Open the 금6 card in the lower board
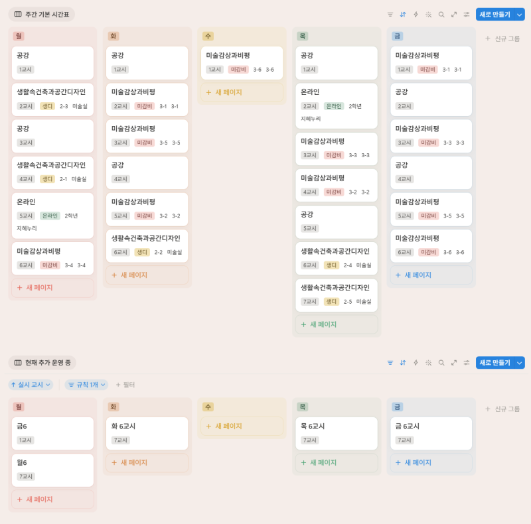This screenshot has height=524, width=531. pos(52,434)
